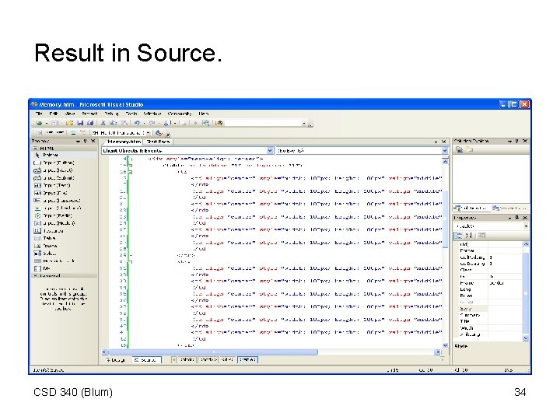The height and width of the screenshot is (420, 560).
Task: Open the Edit menu
Action: pos(54,114)
